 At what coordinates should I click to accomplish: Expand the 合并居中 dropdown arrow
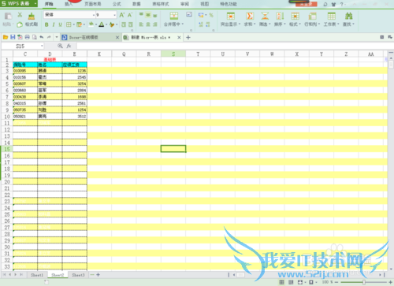[x=182, y=24]
